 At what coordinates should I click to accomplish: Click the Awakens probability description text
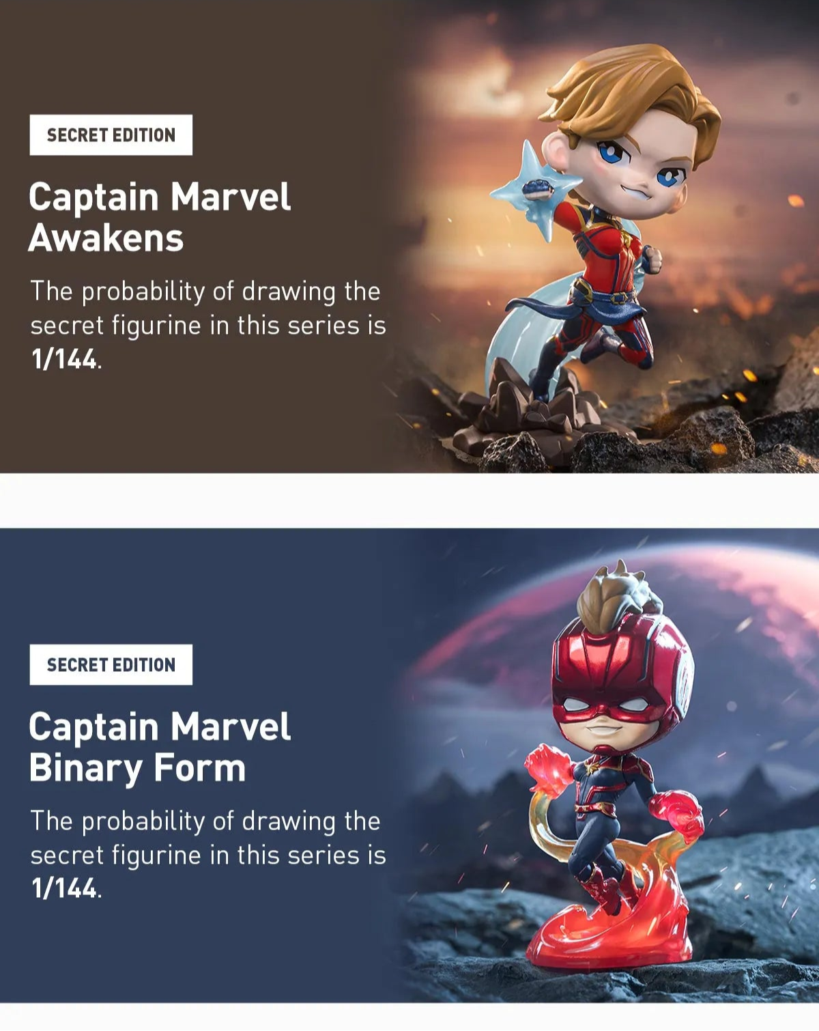click(207, 325)
